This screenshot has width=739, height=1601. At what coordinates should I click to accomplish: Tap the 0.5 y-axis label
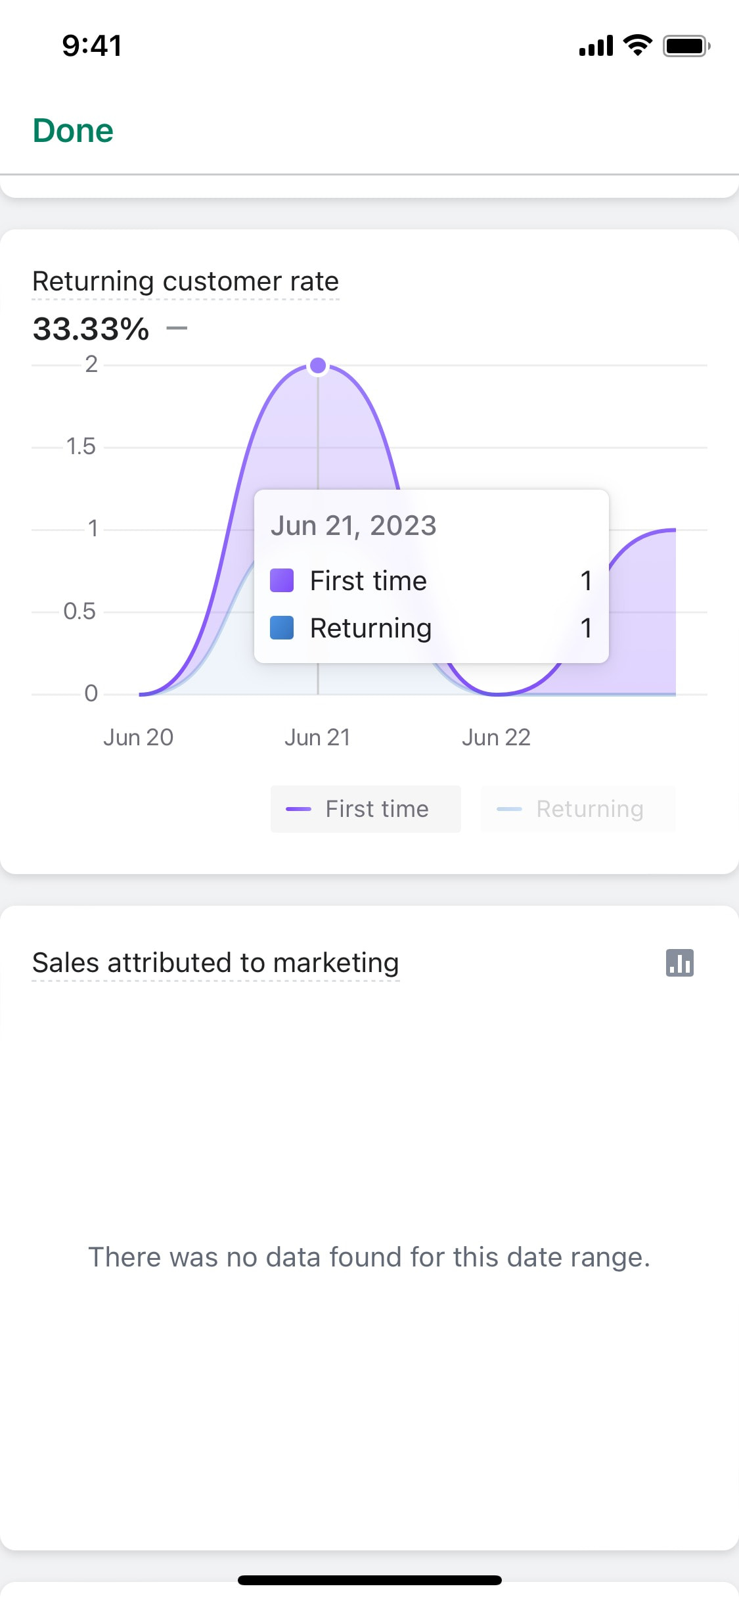[x=79, y=612]
